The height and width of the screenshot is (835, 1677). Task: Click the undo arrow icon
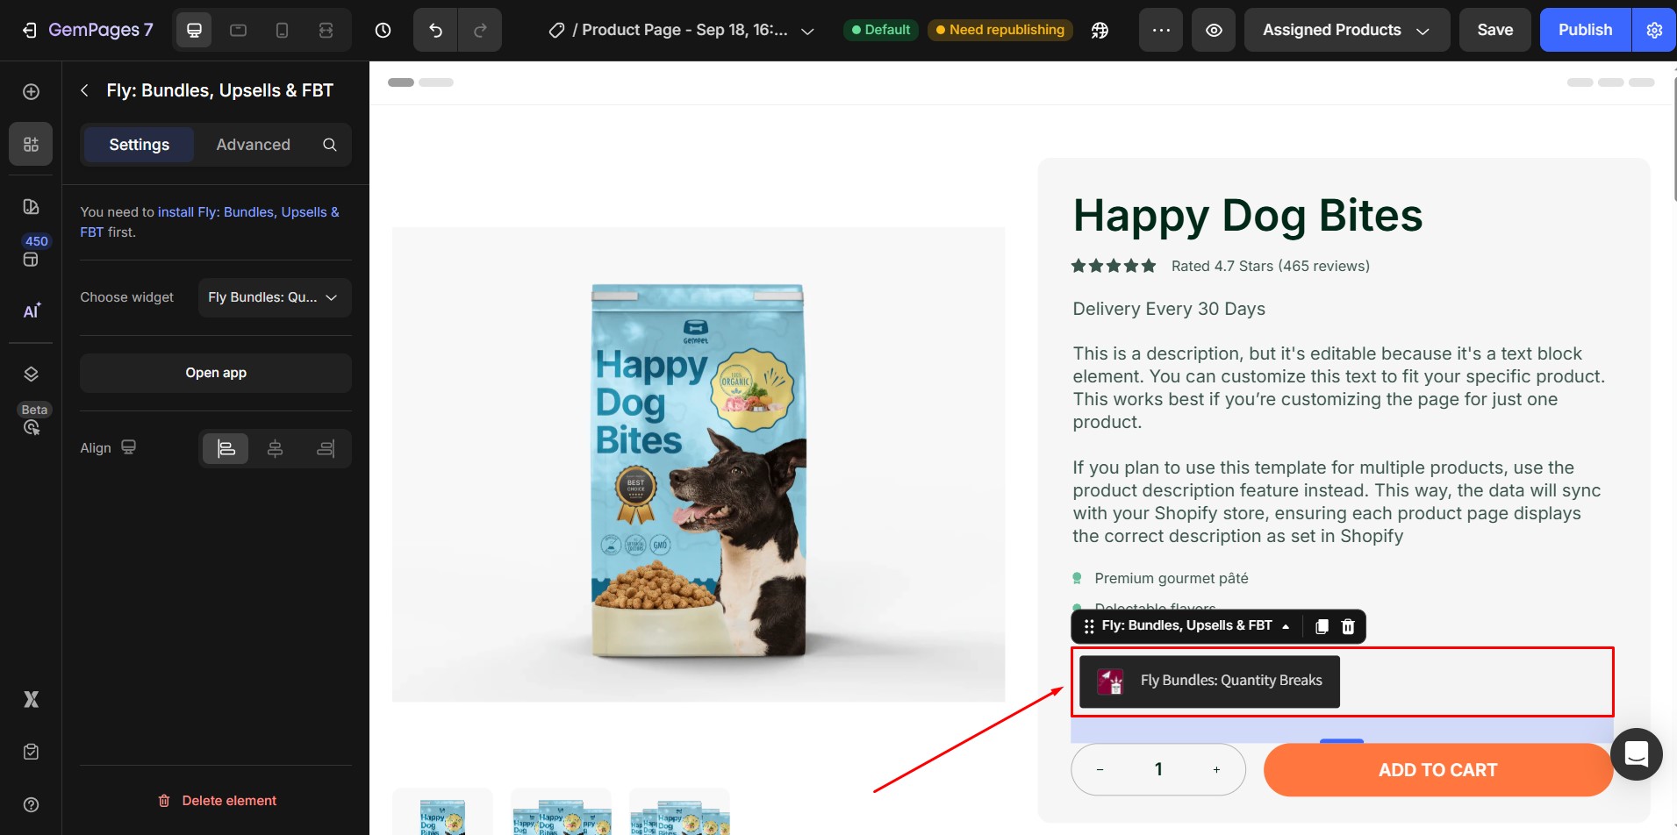tap(435, 31)
